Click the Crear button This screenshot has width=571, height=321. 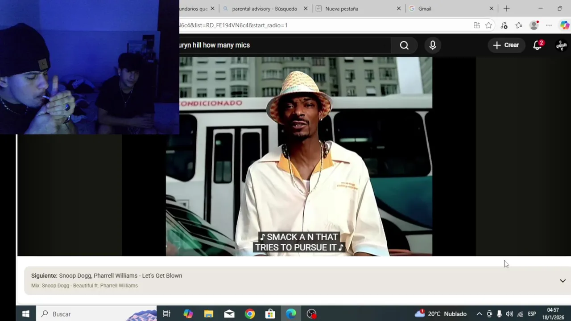[506, 45]
